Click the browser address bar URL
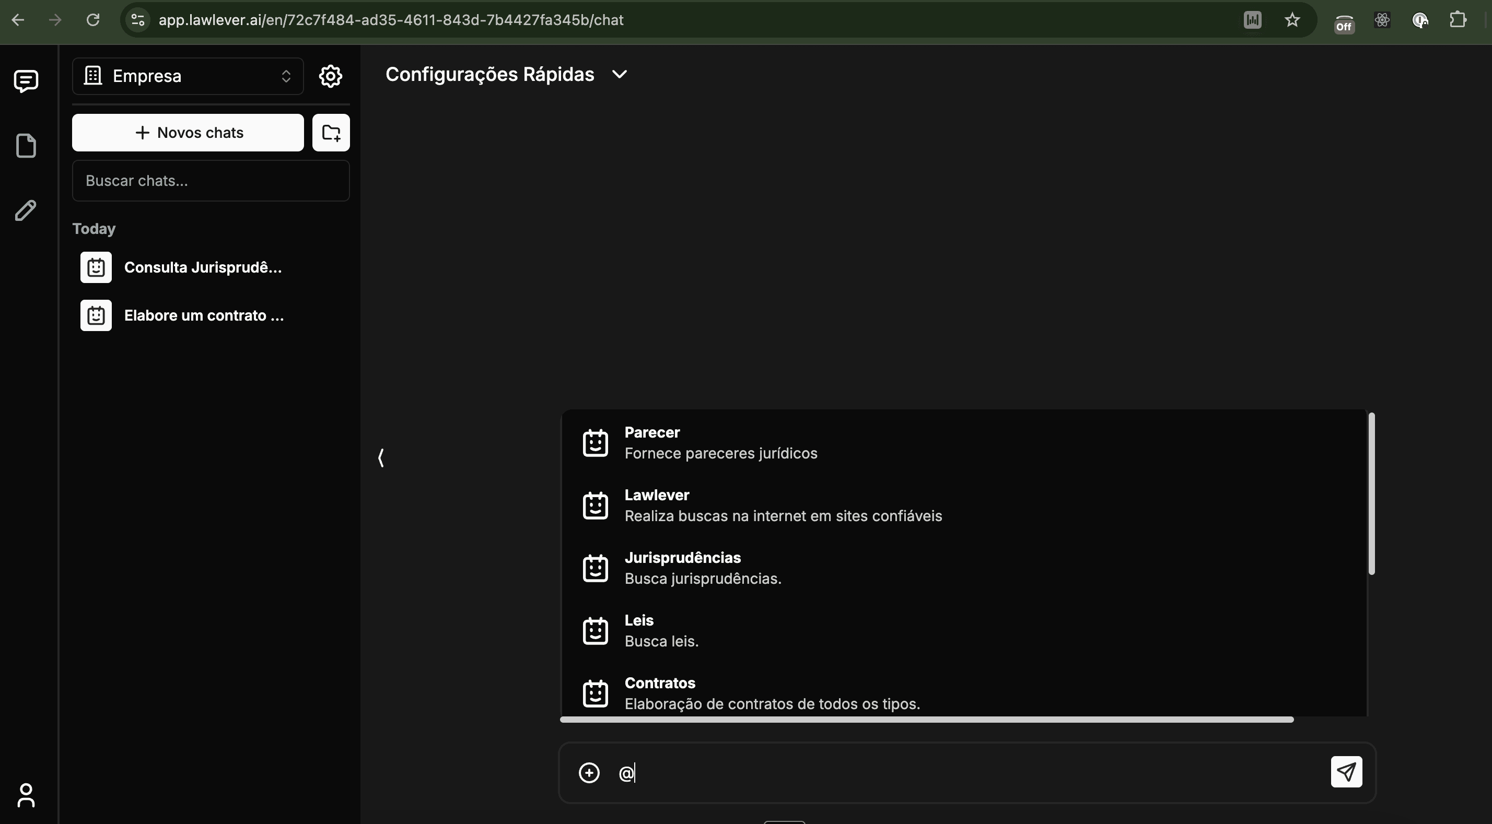The image size is (1492, 824). [x=391, y=20]
